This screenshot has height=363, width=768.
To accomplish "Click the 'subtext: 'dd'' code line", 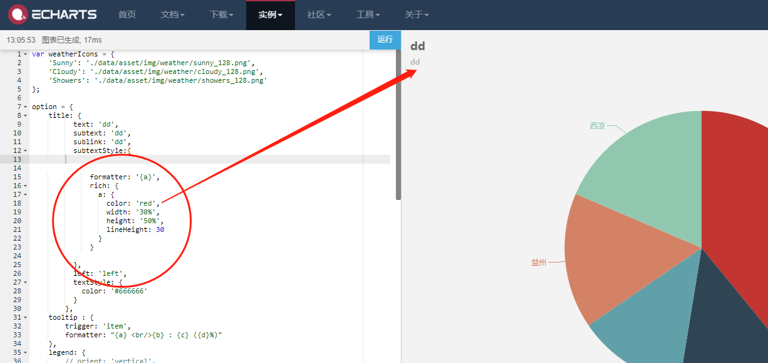I will 102,133.
